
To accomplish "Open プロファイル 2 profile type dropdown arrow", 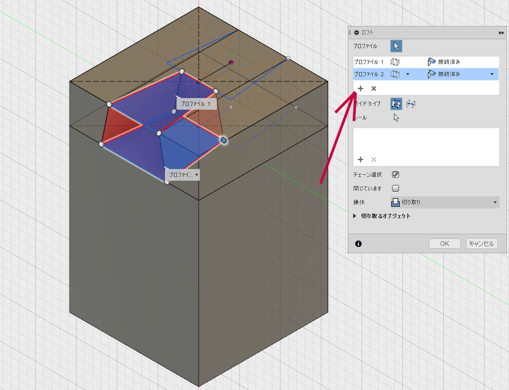I will tap(408, 74).
